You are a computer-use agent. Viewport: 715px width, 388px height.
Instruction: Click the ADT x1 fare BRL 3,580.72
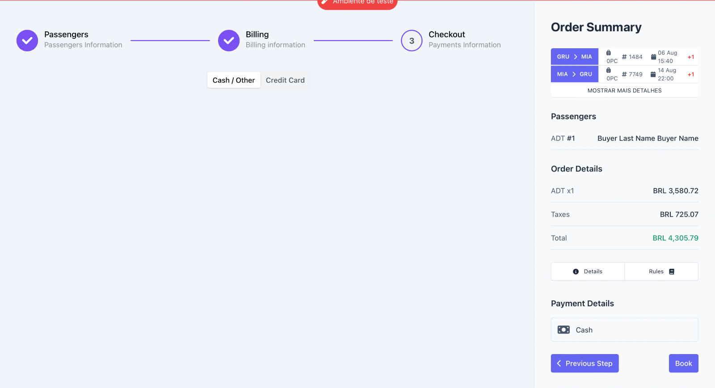[x=675, y=191]
